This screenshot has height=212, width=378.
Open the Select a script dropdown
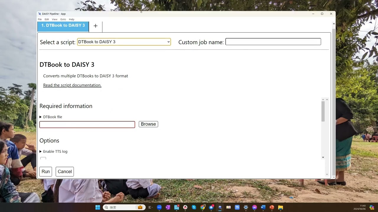pos(124,42)
